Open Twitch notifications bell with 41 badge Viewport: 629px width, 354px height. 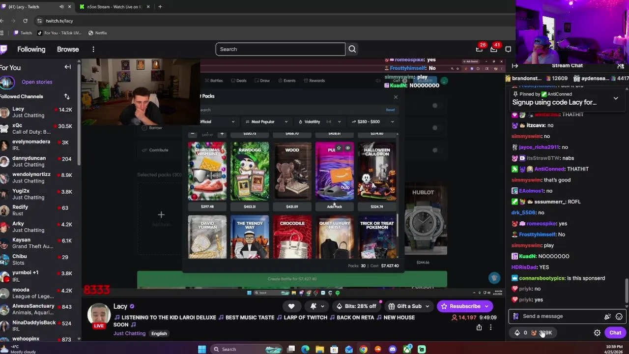coord(494,49)
